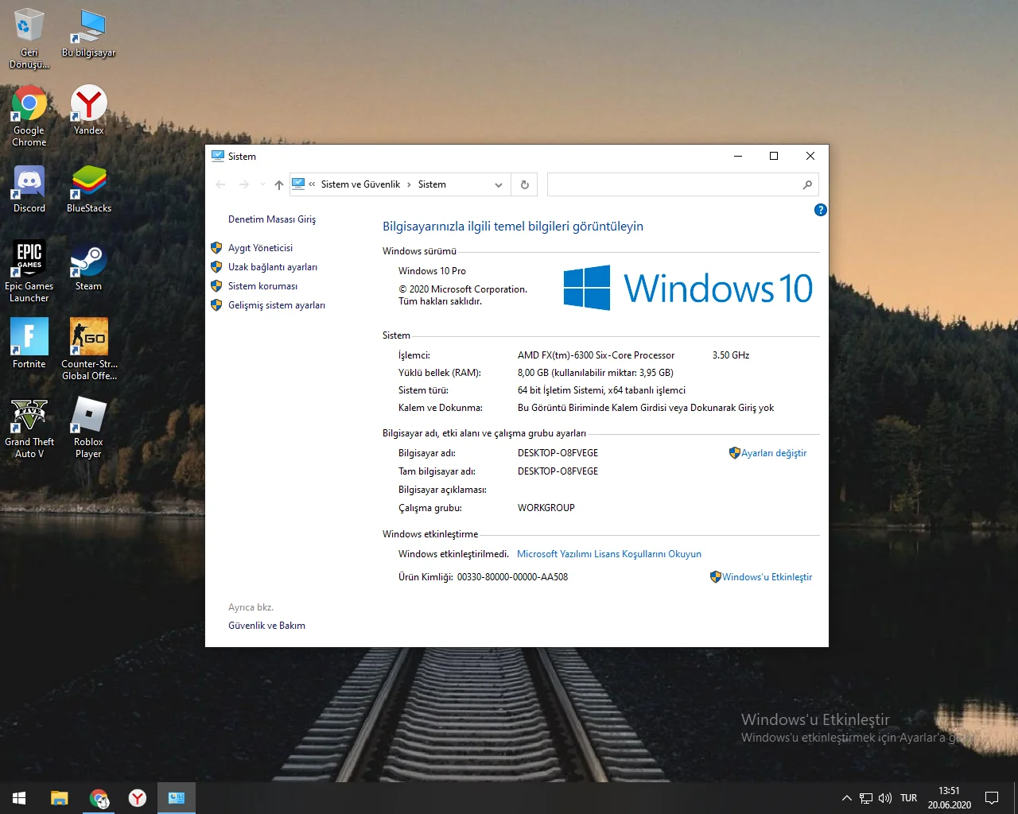Viewport: 1018px width, 814px height.
Task: Open the clock and calendar flyout
Action: (950, 798)
